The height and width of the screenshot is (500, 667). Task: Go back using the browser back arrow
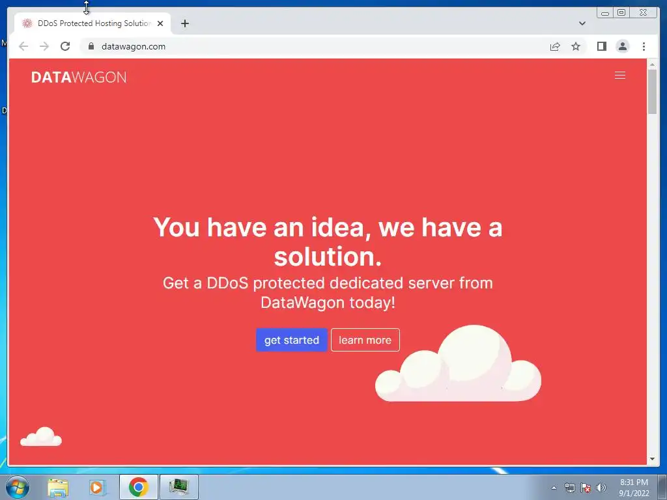point(23,46)
